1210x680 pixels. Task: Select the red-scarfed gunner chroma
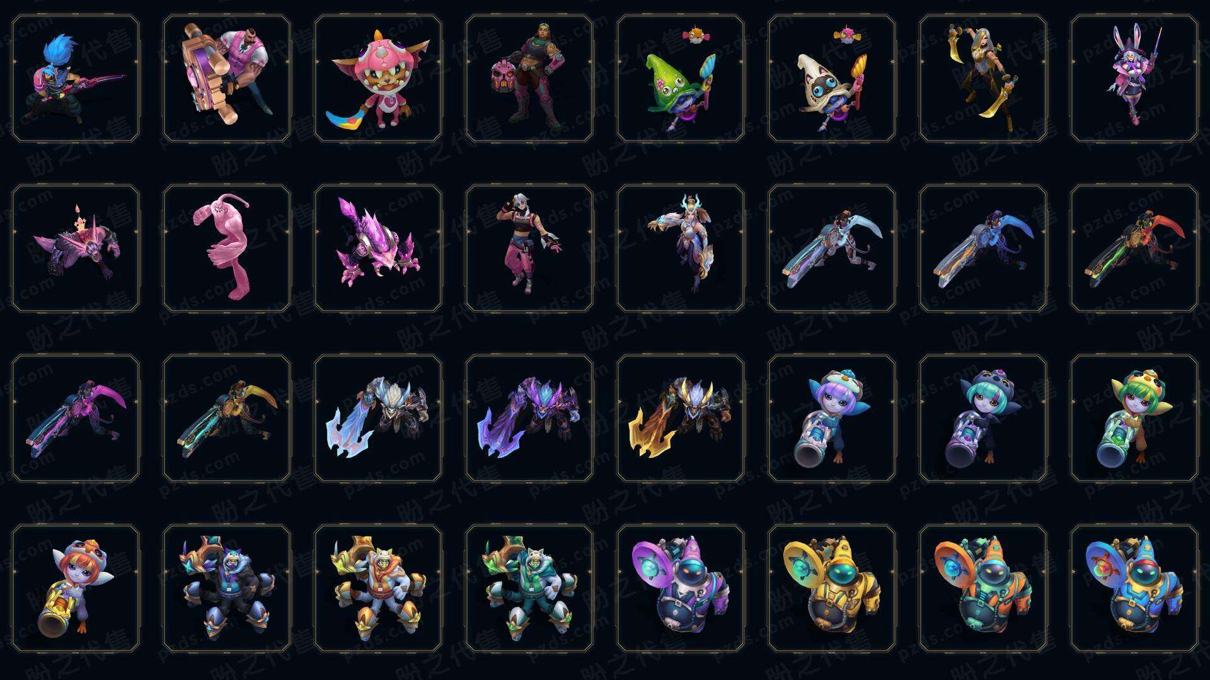tap(1134, 248)
